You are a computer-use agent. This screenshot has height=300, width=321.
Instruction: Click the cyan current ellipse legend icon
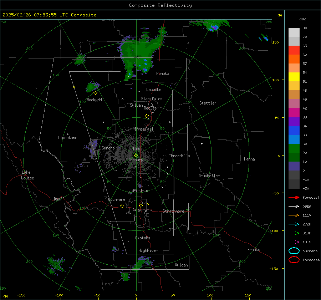tap(294, 251)
